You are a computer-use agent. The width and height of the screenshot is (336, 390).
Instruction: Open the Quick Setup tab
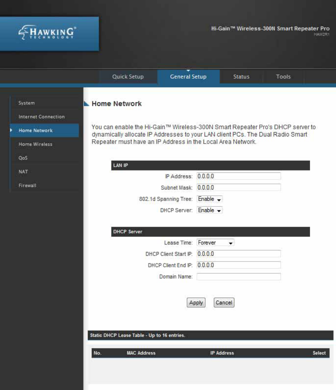pyautogui.click(x=128, y=77)
